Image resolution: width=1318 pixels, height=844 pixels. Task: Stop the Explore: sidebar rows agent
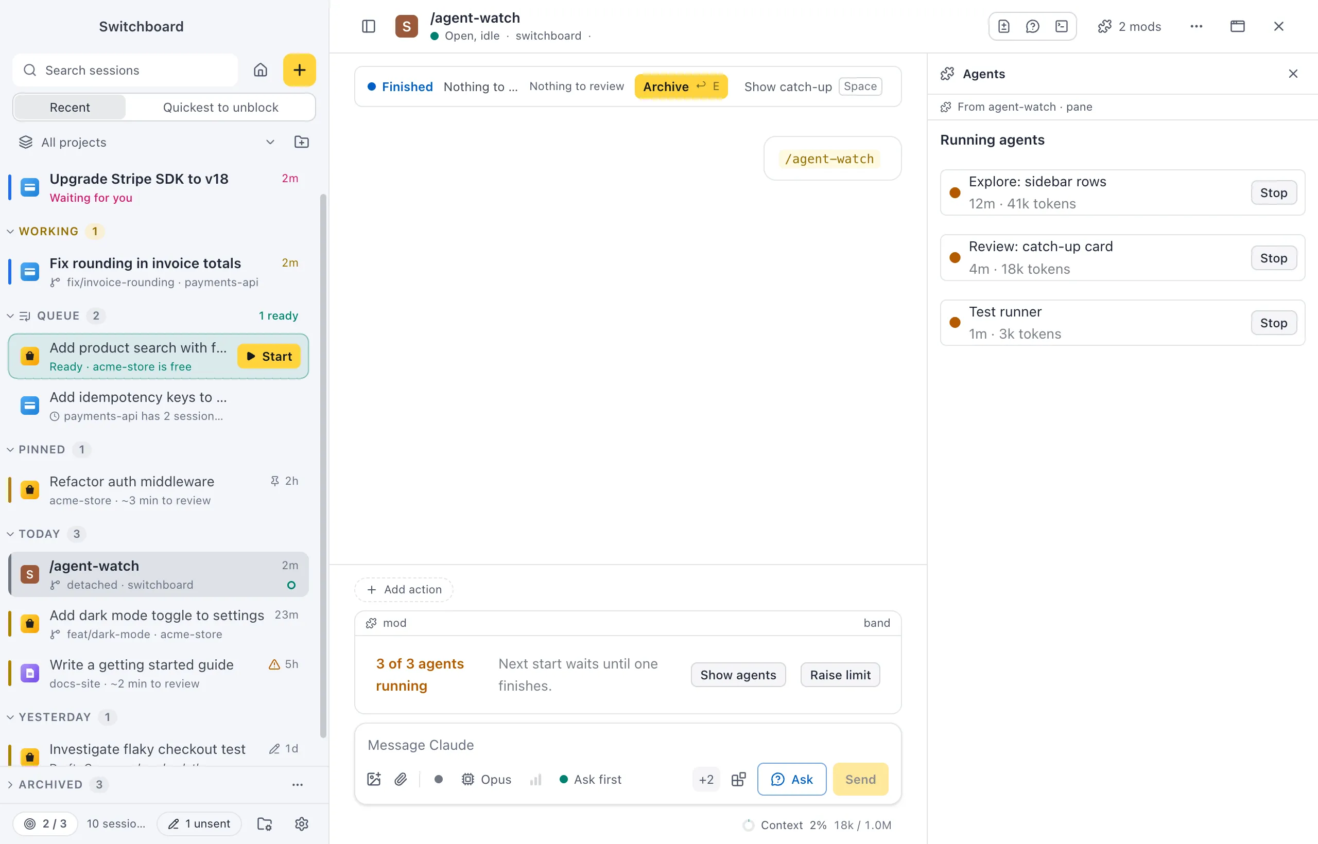[x=1274, y=193]
